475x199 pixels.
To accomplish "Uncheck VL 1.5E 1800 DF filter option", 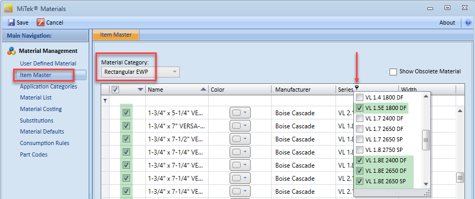I will tap(360, 108).
